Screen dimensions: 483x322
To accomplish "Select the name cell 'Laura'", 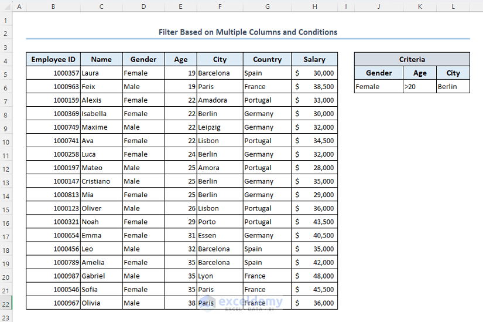I will [x=101, y=73].
